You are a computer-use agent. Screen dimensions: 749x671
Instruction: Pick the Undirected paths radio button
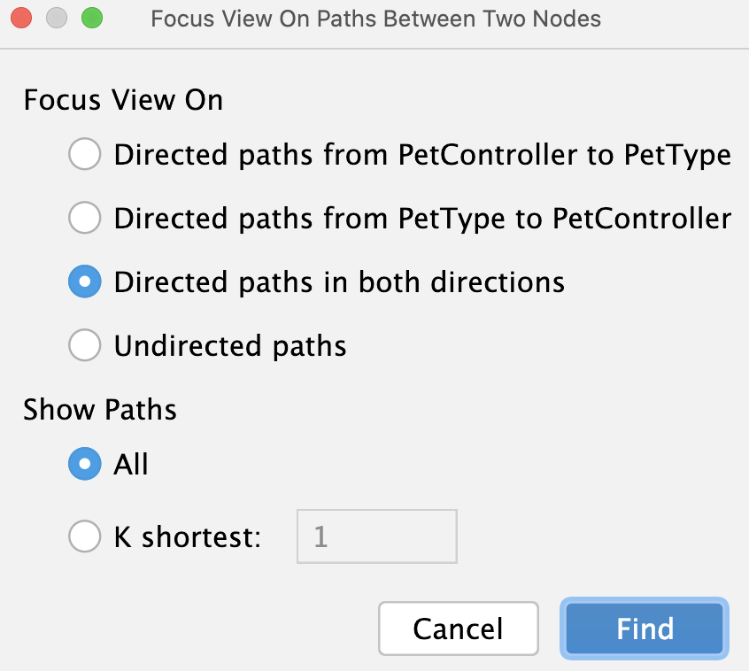(85, 345)
